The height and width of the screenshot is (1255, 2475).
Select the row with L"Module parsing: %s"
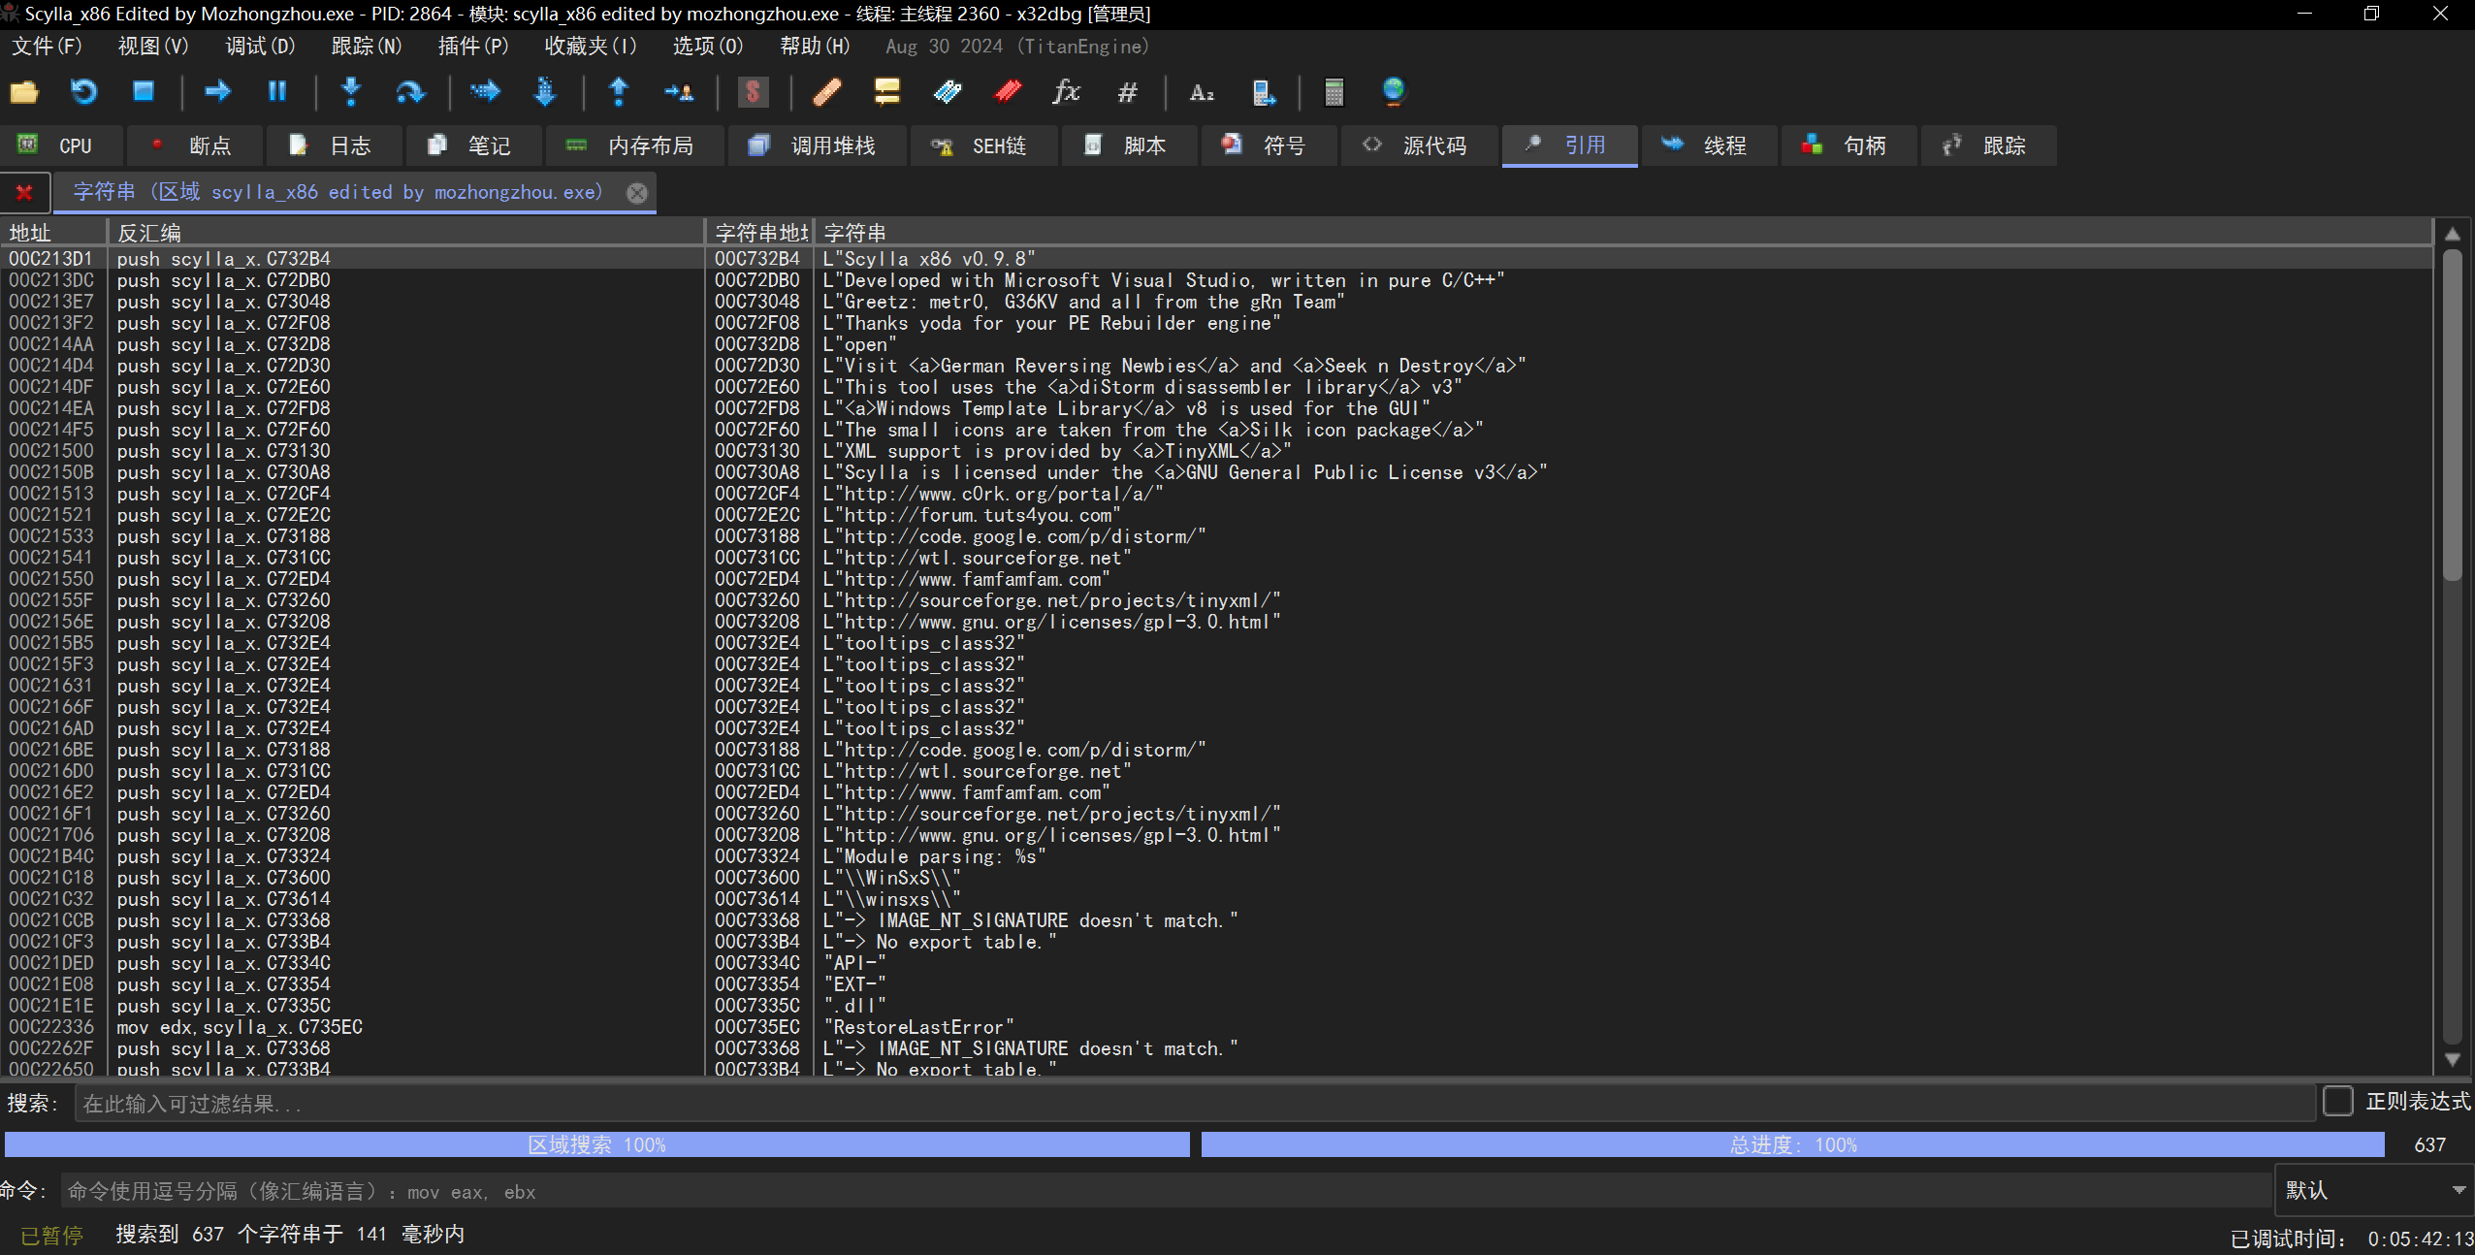pyautogui.click(x=1218, y=856)
